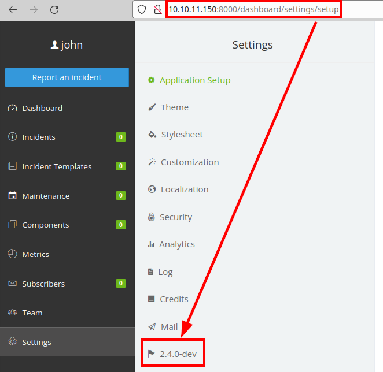Click the version flag icon
The width and height of the screenshot is (383, 372).
151,354
